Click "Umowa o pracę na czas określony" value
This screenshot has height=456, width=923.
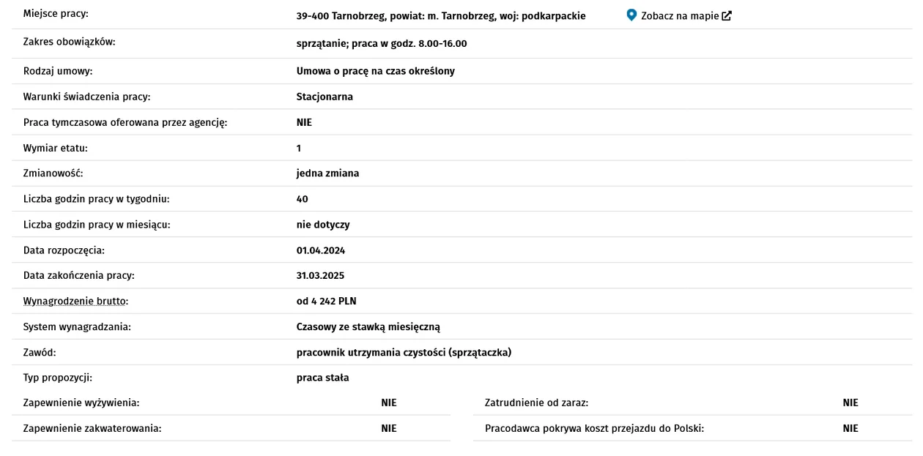376,71
